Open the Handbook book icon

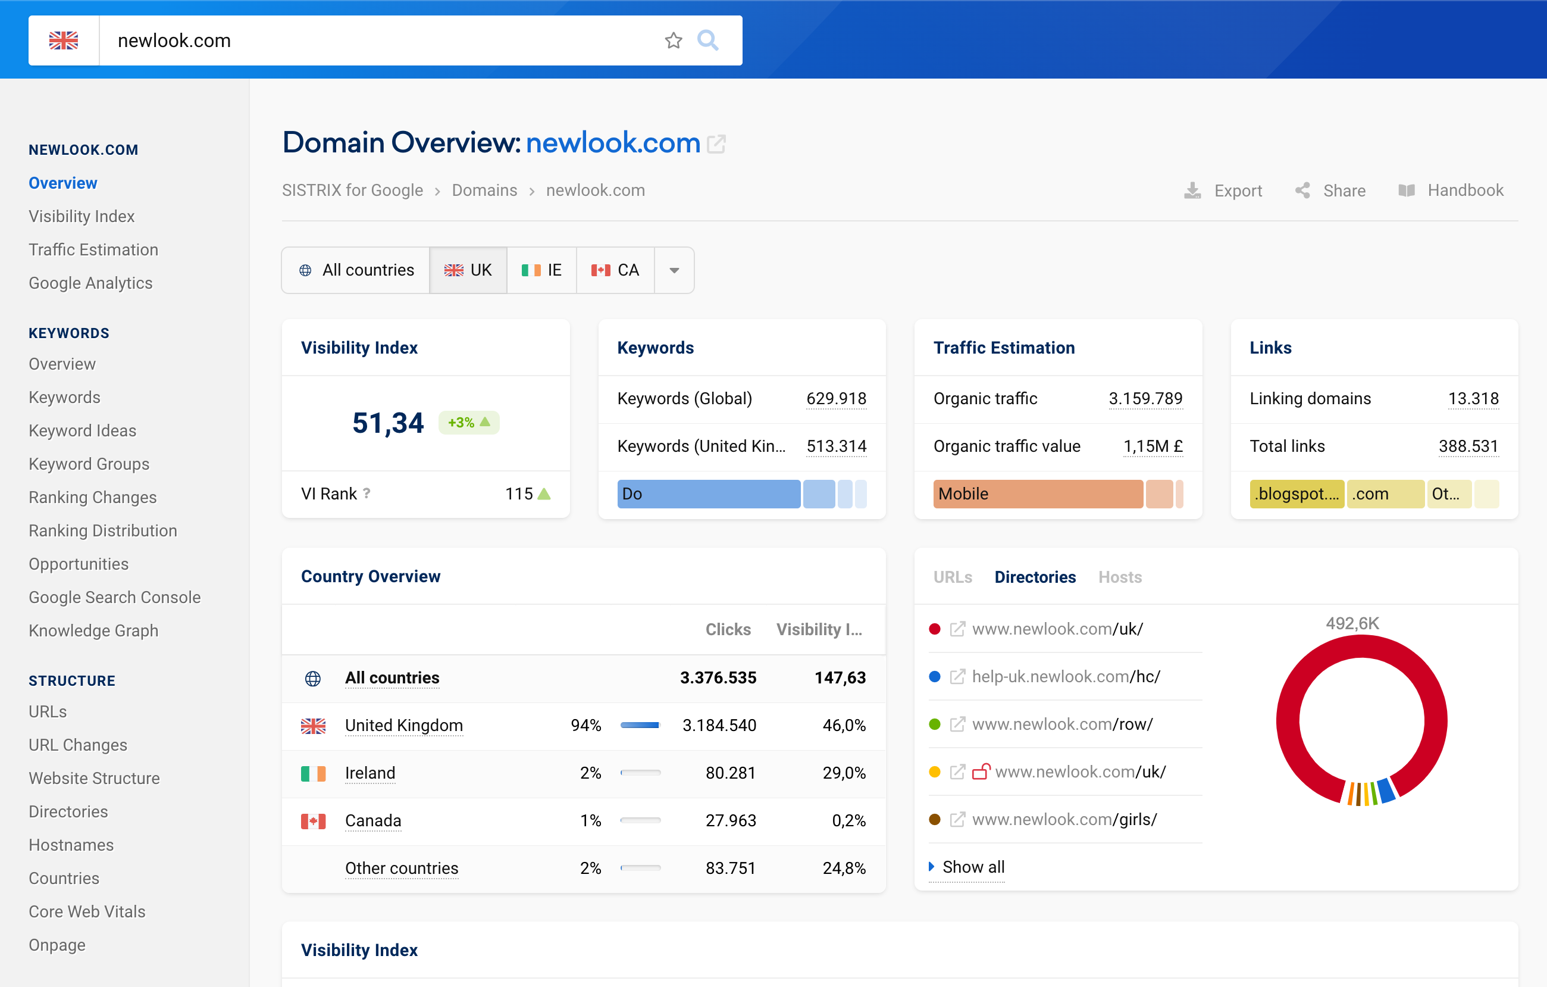tap(1407, 190)
